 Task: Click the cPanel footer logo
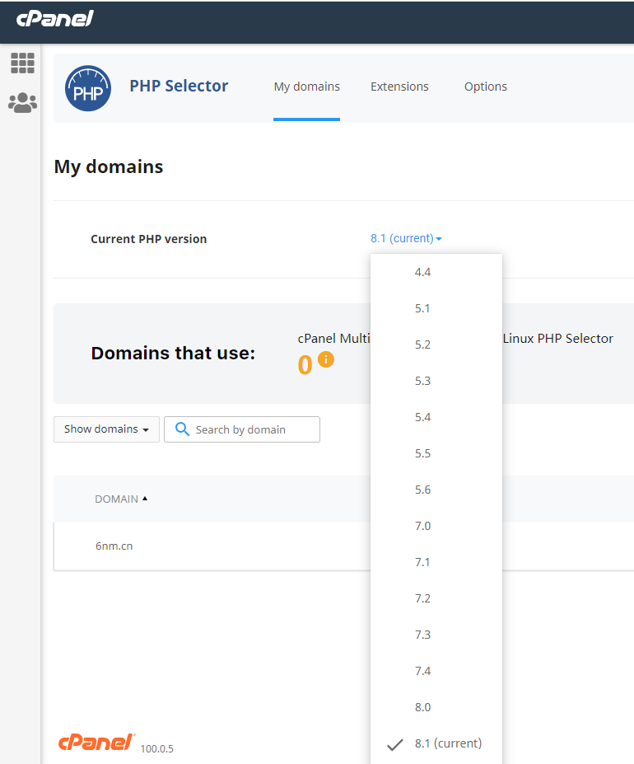click(96, 742)
